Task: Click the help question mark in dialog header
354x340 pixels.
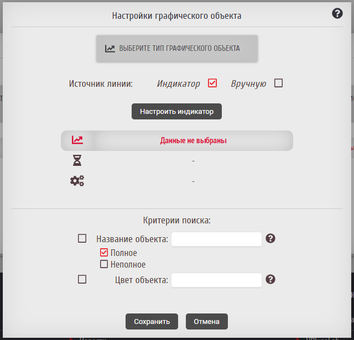Action: coord(337,14)
